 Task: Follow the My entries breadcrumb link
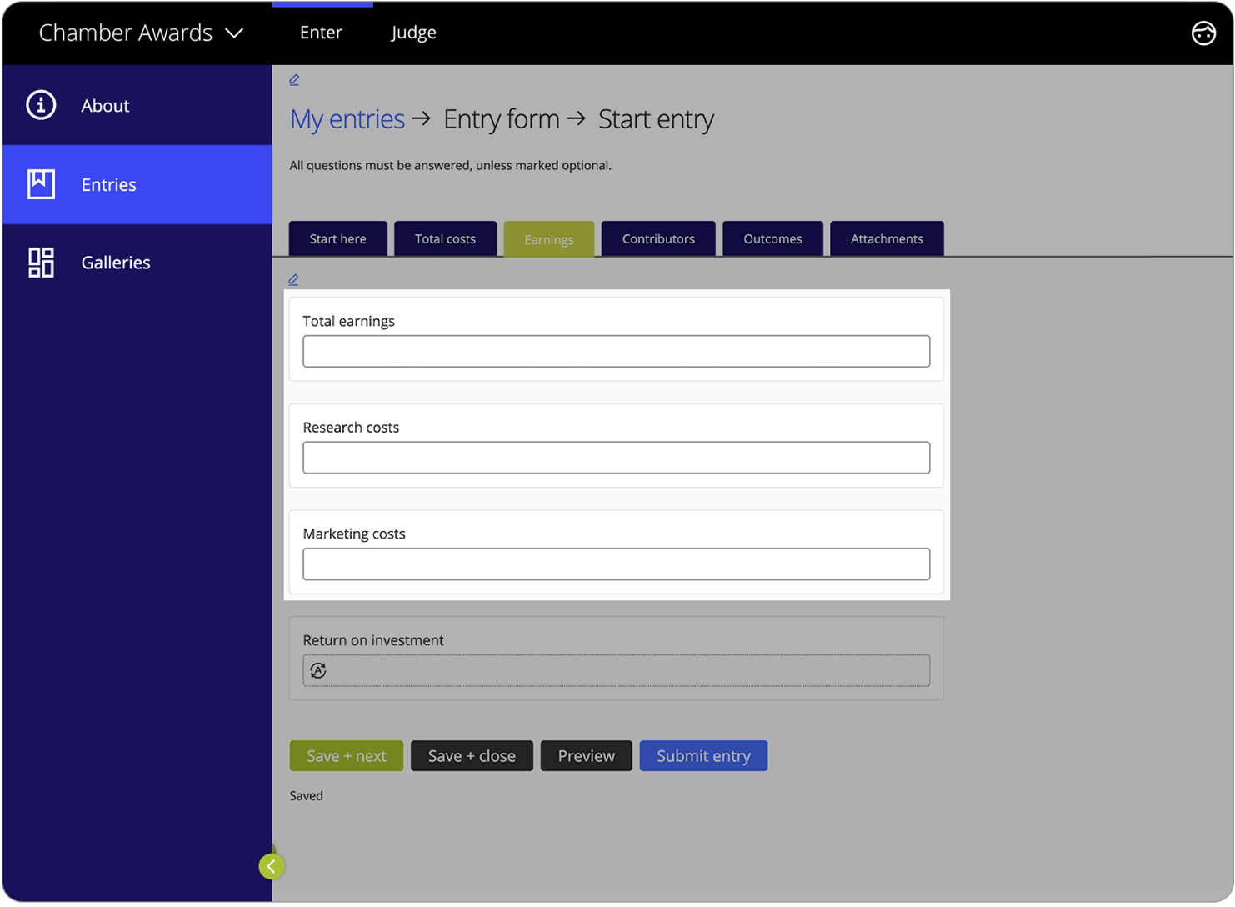[x=347, y=119]
